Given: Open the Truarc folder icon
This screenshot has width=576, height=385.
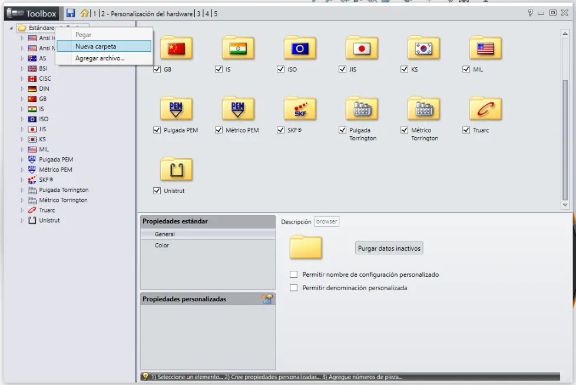Looking at the screenshot, I should tap(485, 109).
